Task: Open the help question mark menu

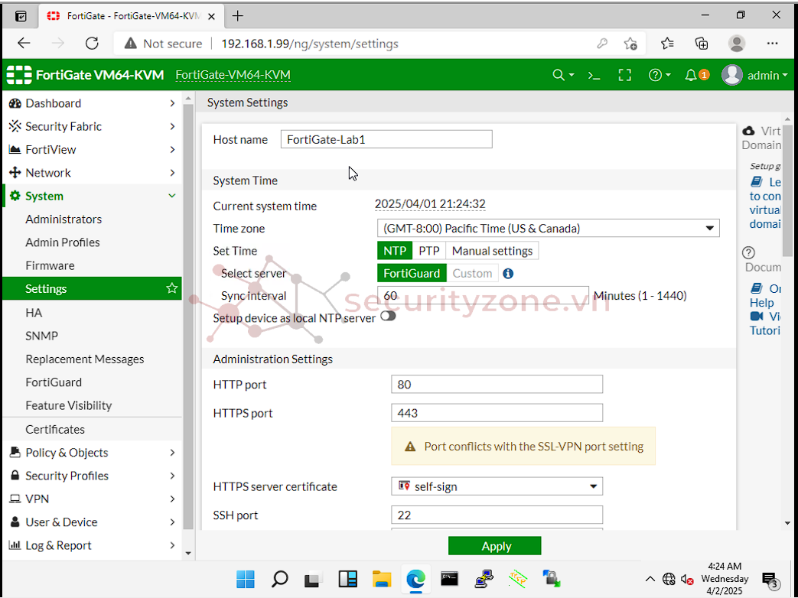Action: tap(655, 75)
